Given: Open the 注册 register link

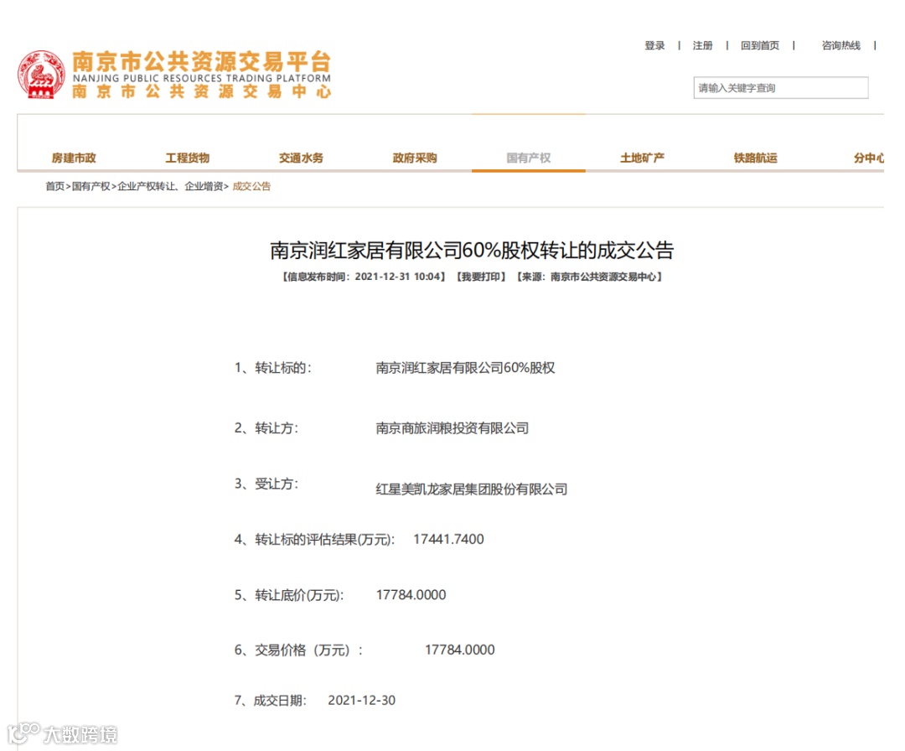Looking at the screenshot, I should click(x=702, y=45).
